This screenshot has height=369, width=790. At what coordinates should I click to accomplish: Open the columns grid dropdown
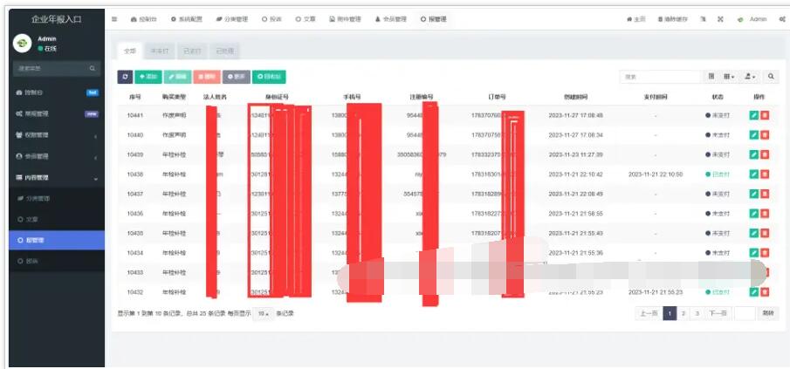(729, 77)
